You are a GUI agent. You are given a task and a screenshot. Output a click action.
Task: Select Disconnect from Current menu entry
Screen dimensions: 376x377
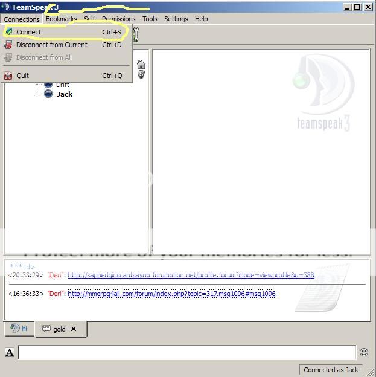(66, 45)
